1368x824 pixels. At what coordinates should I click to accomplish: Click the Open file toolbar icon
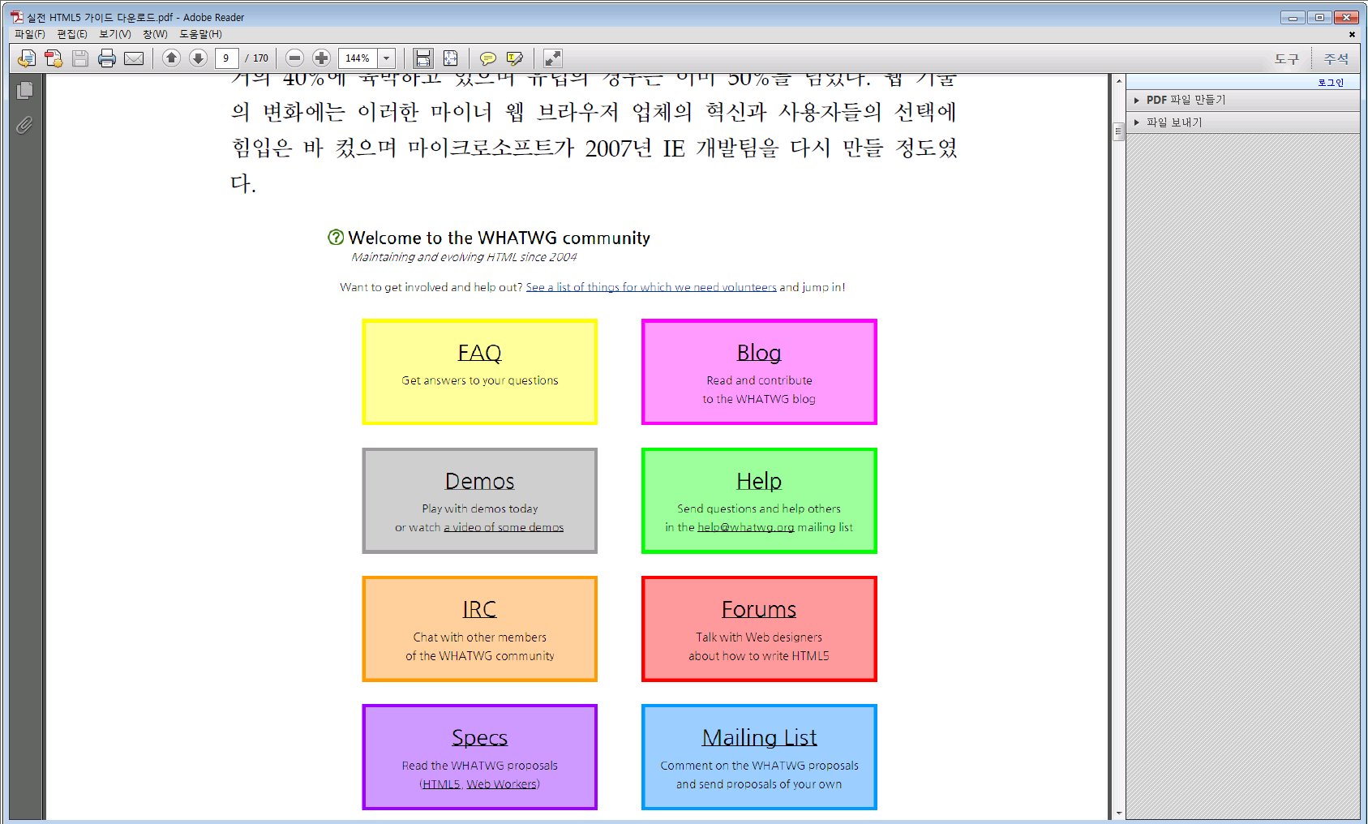tap(27, 58)
